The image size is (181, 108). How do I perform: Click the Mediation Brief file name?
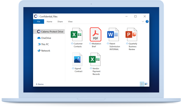96,45
